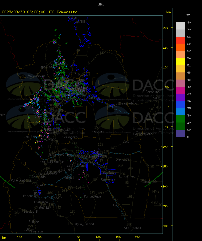202x241 pixels.
Task: Click the Uspallata map label
Action: pyautogui.click(x=46, y=67)
